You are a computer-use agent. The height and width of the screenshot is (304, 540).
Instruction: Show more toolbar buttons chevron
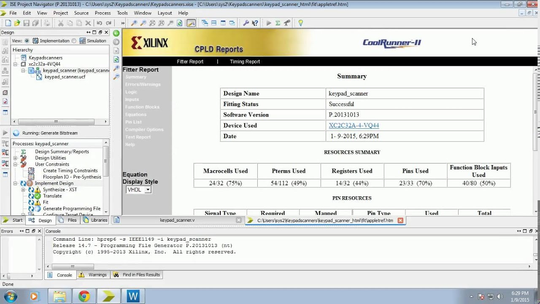tap(123, 23)
